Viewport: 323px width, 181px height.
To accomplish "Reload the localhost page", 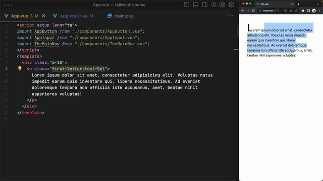I will tap(253, 11).
